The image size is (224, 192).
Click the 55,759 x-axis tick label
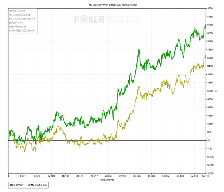pos(205,176)
